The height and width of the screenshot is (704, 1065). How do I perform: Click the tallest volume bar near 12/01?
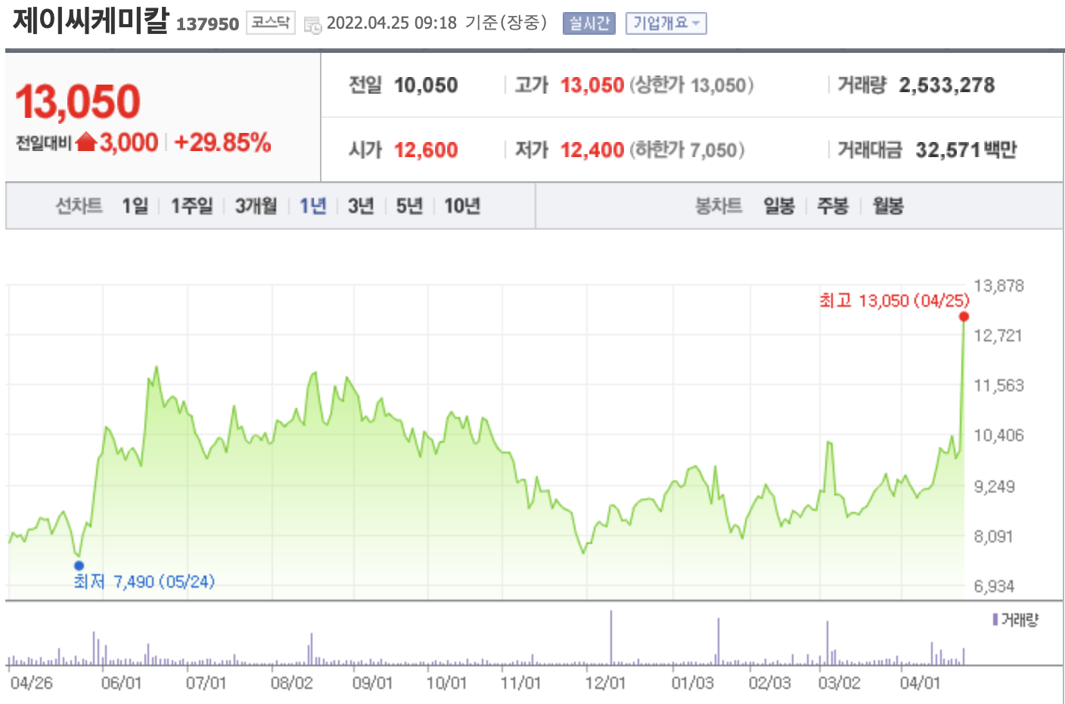point(611,638)
